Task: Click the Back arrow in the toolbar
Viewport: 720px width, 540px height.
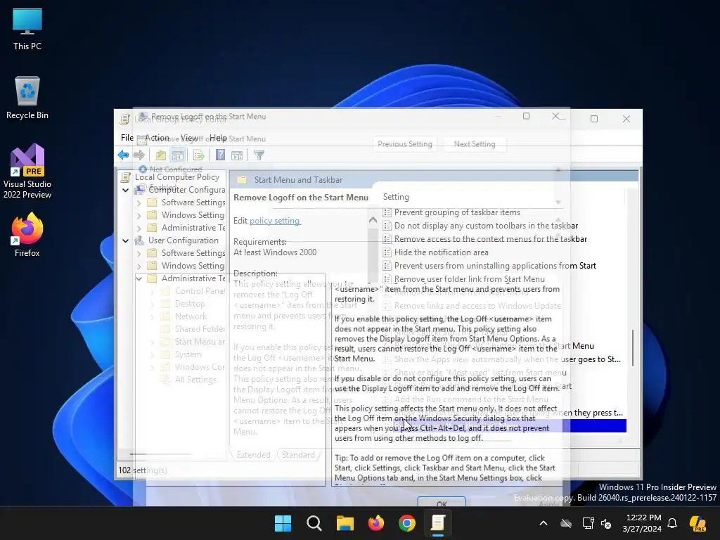Action: 123,155
